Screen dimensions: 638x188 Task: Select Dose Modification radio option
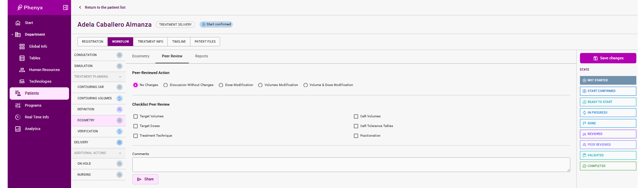(221, 85)
